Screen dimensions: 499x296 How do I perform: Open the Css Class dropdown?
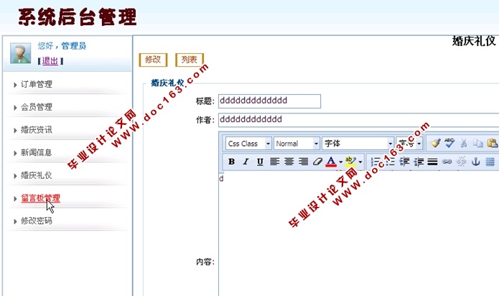(x=248, y=144)
